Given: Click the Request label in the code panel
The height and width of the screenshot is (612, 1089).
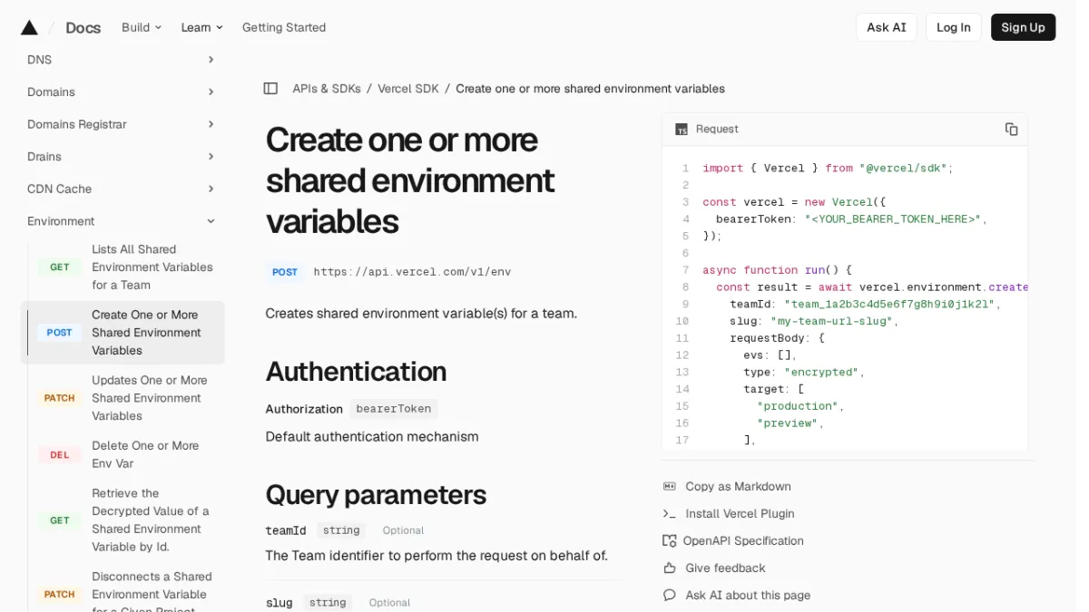Looking at the screenshot, I should (717, 130).
